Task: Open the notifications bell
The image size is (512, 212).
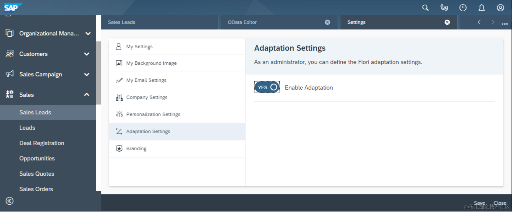Action: coord(482,8)
